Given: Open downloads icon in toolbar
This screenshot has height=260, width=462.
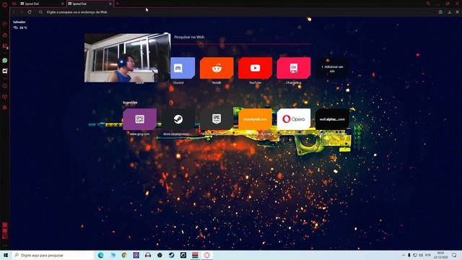Looking at the screenshot, I should [x=449, y=12].
